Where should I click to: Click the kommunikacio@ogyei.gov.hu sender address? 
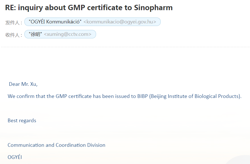[120, 22]
